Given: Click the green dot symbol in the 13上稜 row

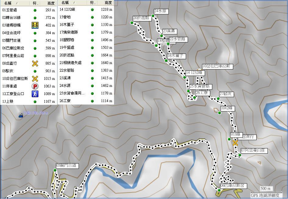Looking at the screenshot, I should tap(35, 101).
